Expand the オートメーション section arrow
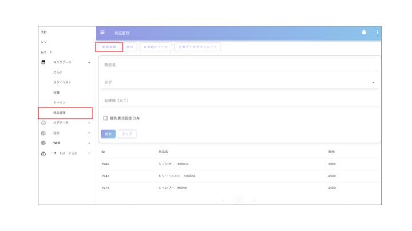The width and height of the screenshot is (412, 231). (89, 153)
